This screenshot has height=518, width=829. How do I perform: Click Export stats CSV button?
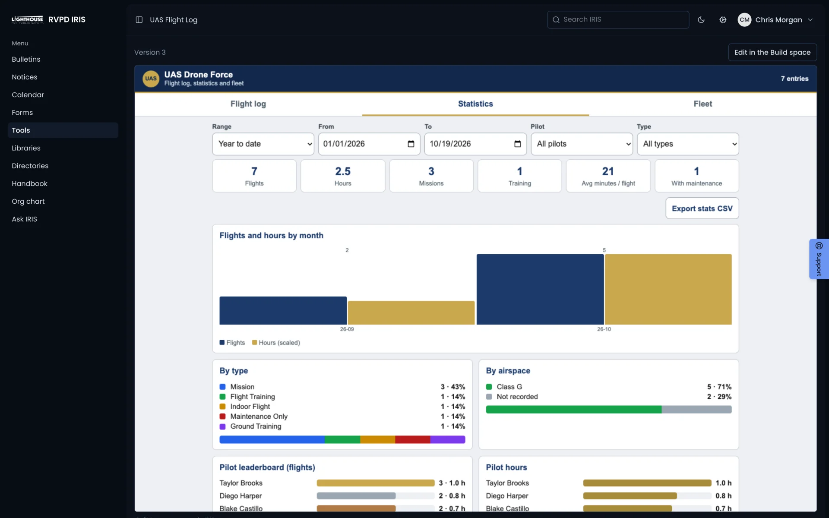(702, 208)
